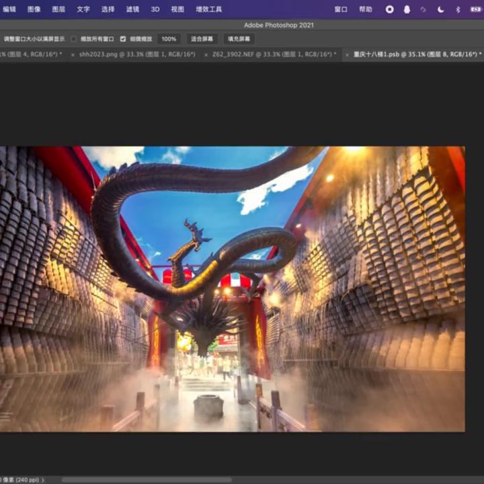Screen dimensions: 484x484
Task: Click the screen recording icon in the menu bar
Action: click(x=389, y=9)
